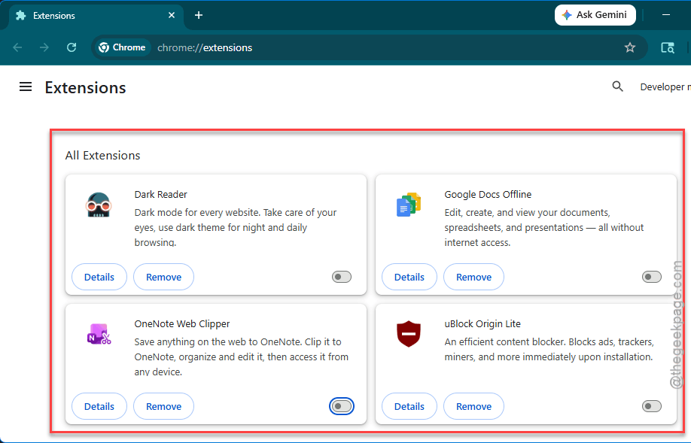Open Details for Google Docs Offline

[x=409, y=277]
